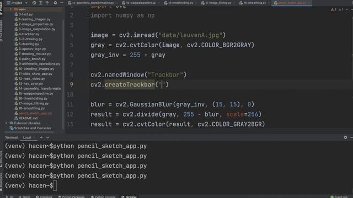Open 13-hsv_color.py in project tree
The height and width of the screenshot is (198, 353).
pos(29,84)
